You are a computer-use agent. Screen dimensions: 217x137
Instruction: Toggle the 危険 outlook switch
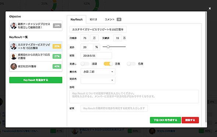131,64
